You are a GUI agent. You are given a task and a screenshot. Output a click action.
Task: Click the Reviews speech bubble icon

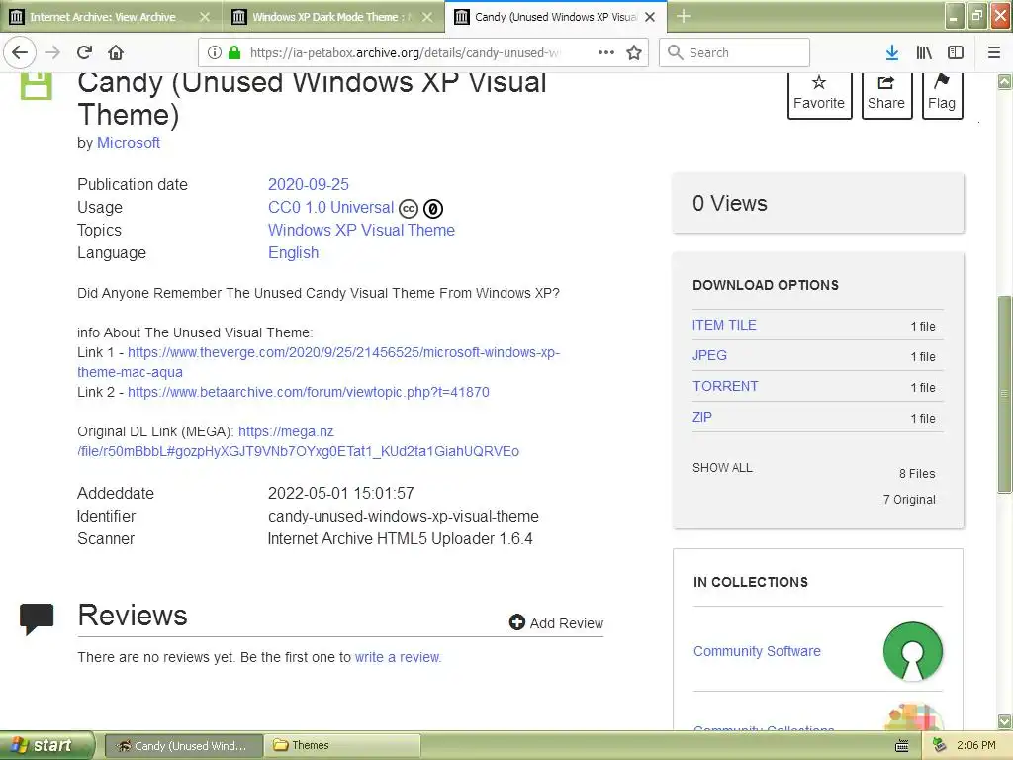click(37, 618)
